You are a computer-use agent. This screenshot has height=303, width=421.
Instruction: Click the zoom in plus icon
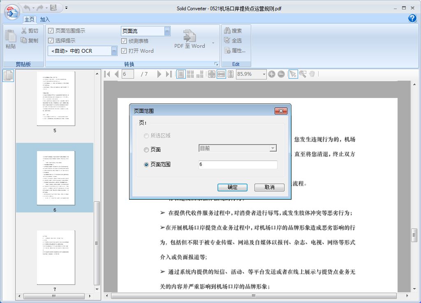pos(272,74)
